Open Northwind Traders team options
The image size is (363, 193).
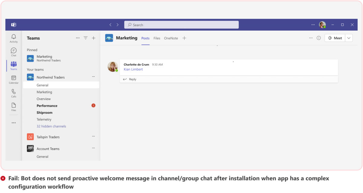click(93, 77)
